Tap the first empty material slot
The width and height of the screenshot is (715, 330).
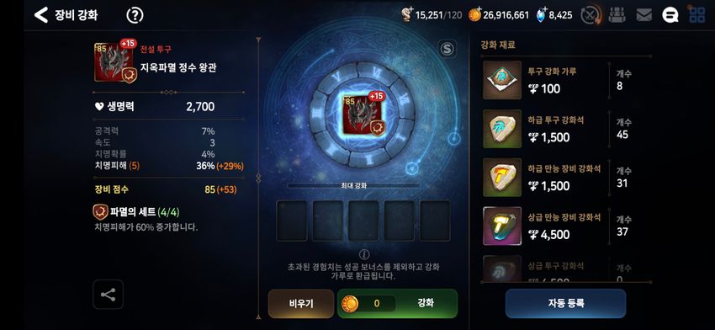292,221
